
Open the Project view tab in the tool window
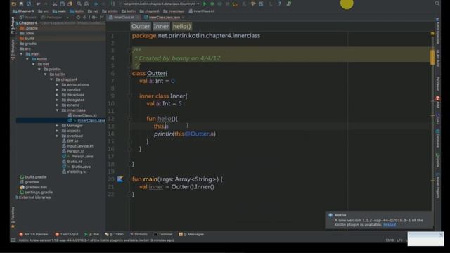[28, 17]
